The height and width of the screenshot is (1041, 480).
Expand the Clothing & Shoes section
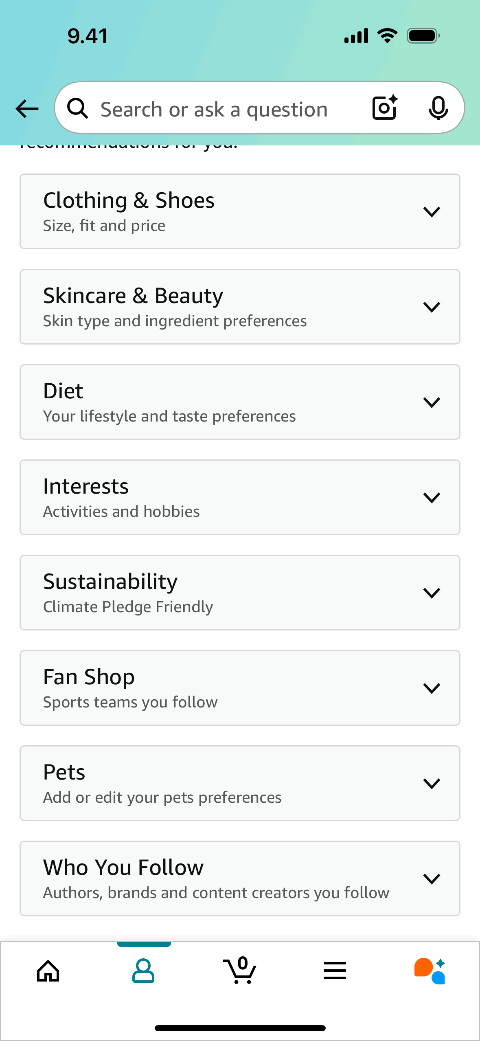[x=432, y=212]
